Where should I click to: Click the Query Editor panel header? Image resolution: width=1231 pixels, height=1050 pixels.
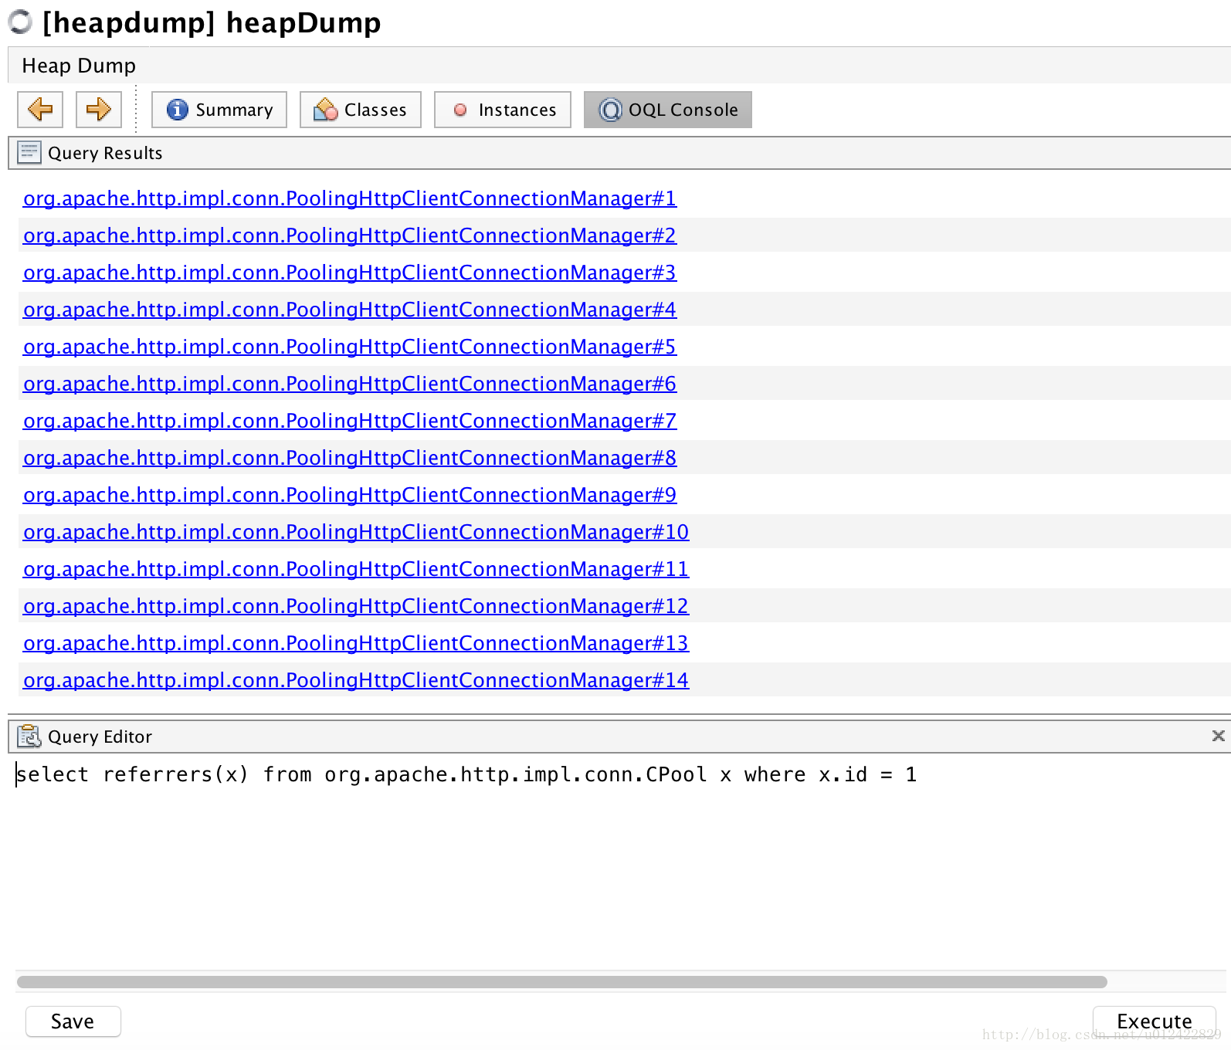(x=619, y=737)
